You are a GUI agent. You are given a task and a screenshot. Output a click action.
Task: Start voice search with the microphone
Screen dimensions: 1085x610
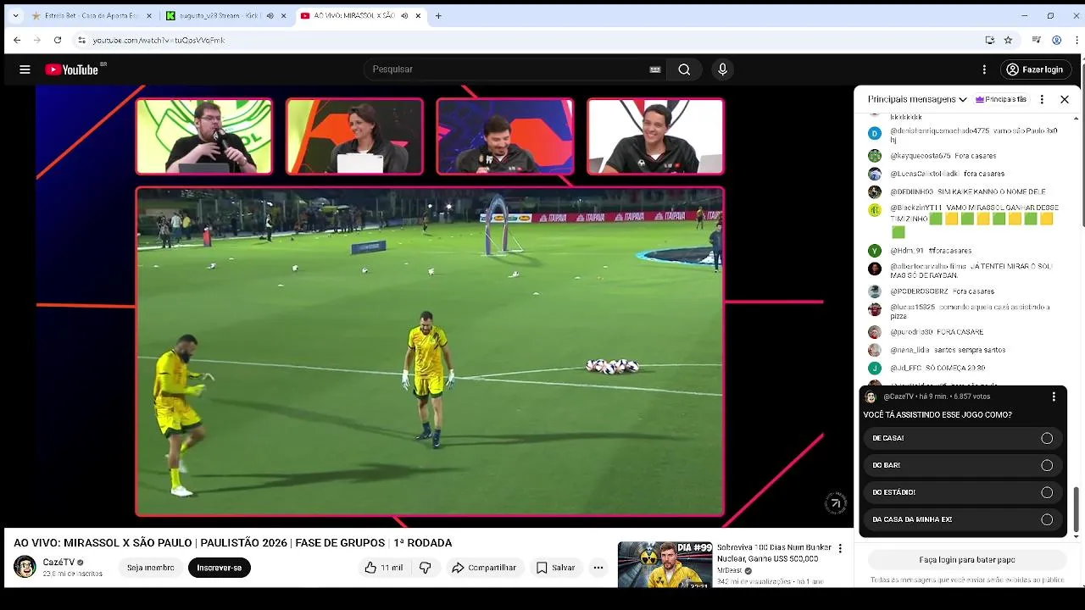tap(722, 69)
